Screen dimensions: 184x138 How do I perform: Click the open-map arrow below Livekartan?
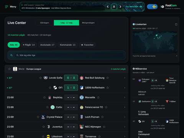(x=177, y=56)
